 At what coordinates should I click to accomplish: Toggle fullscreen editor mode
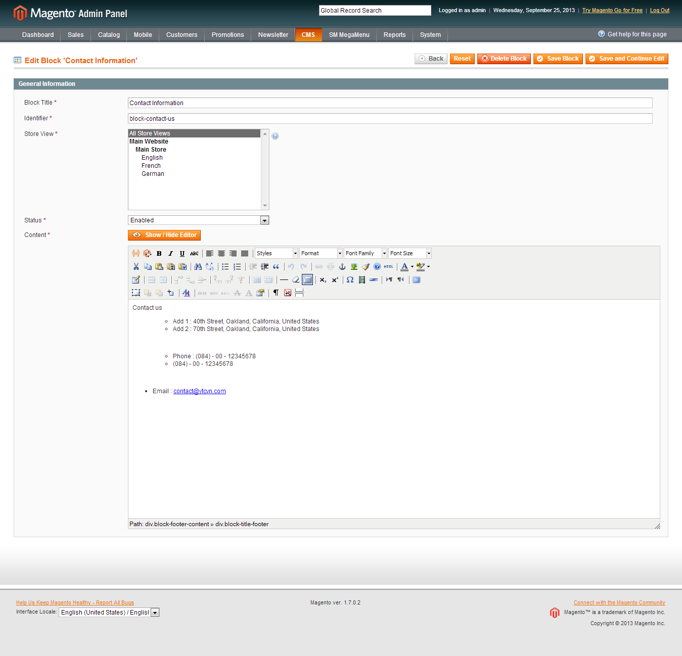pyautogui.click(x=417, y=279)
